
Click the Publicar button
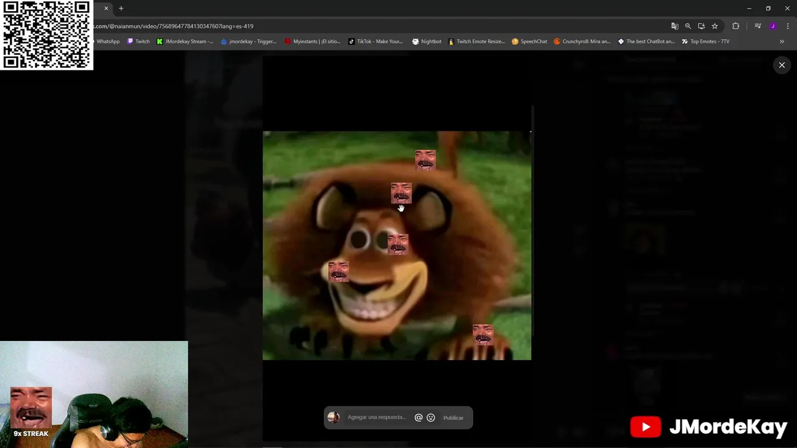coord(453,418)
